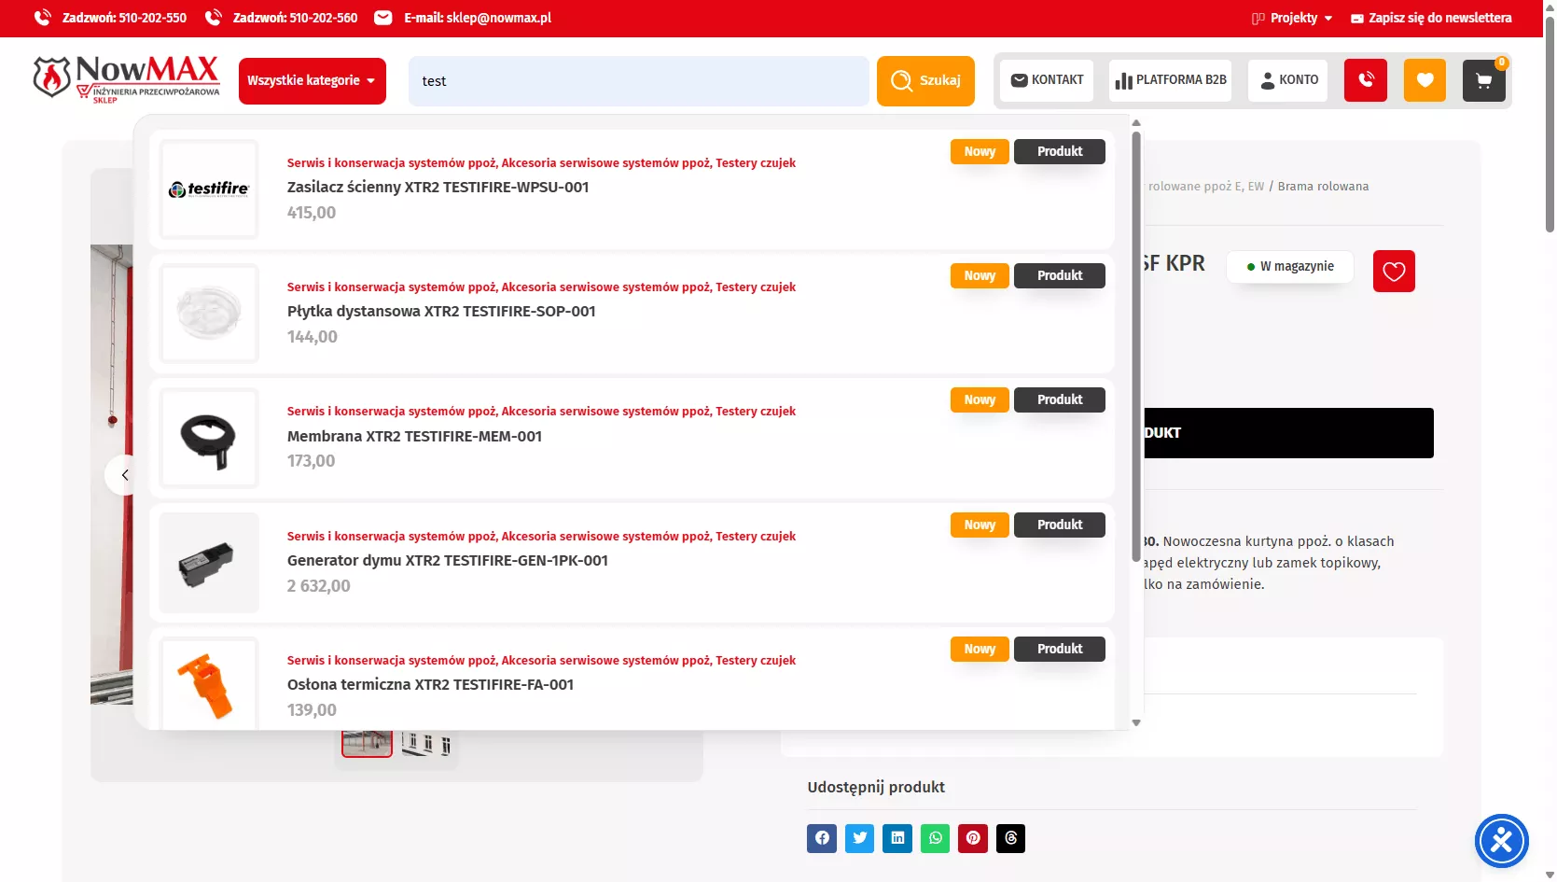The width and height of the screenshot is (1557, 882).
Task: Open the KONTAKT page
Action: pyautogui.click(x=1047, y=80)
